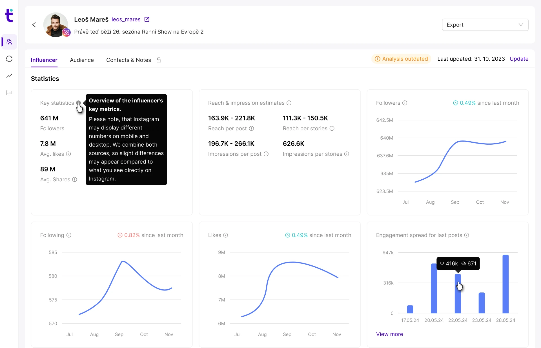Click the Followers growth trend arrow icon
This screenshot has height=348, width=541.
[x=456, y=103]
